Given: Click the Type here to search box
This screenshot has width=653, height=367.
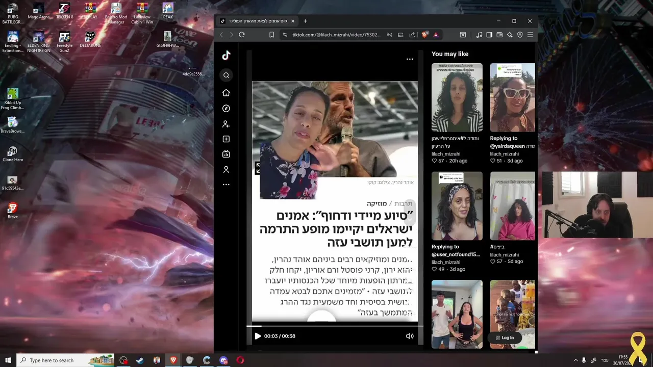Looking at the screenshot, I should tap(66, 360).
